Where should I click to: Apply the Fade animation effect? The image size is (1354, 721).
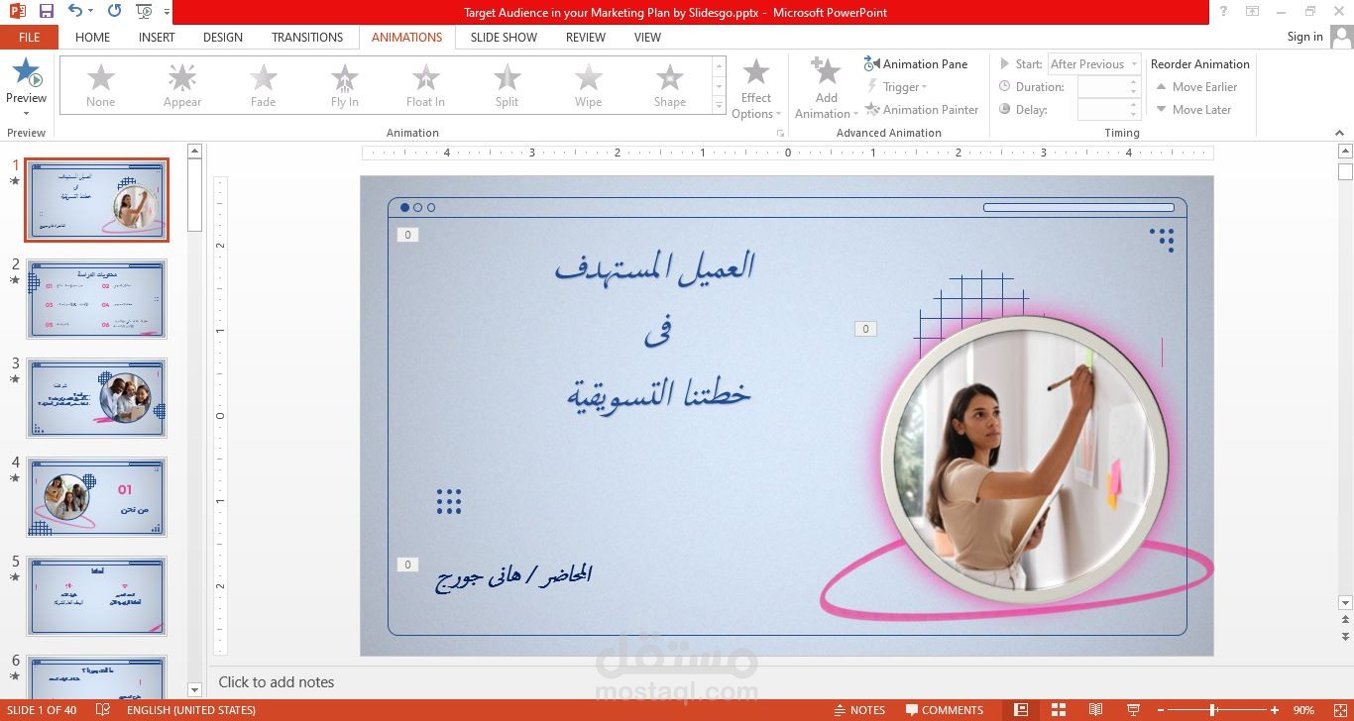pyautogui.click(x=264, y=85)
